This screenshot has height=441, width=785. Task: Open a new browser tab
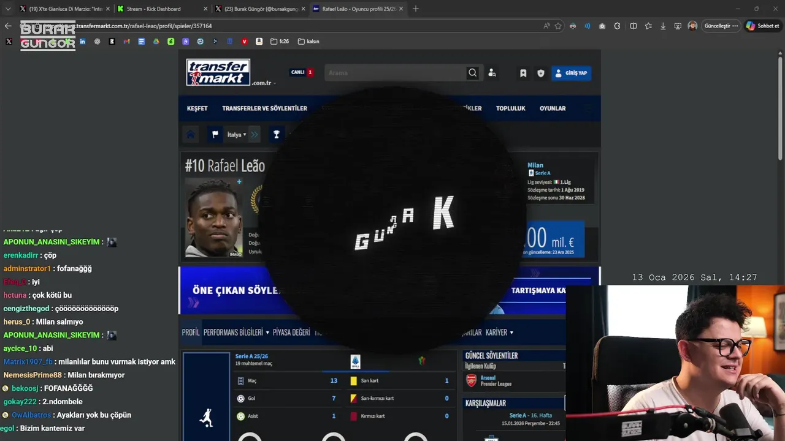416,9
